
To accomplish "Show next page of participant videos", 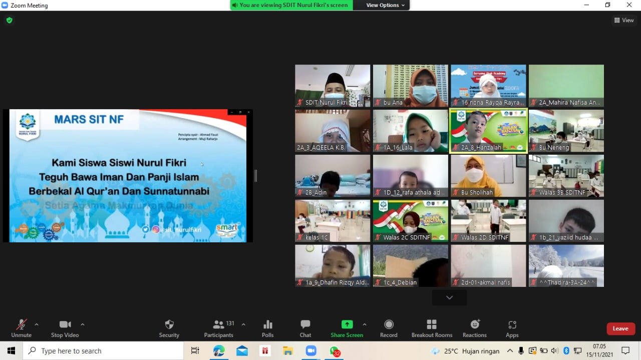I will (449, 297).
